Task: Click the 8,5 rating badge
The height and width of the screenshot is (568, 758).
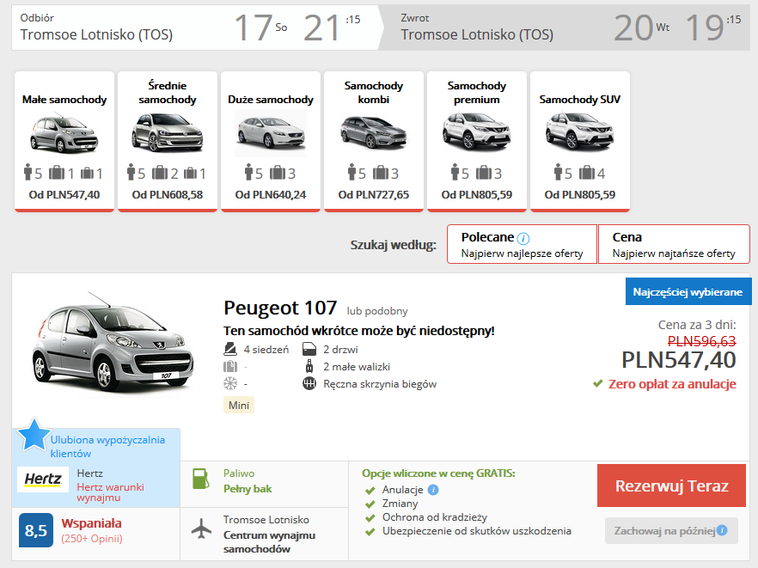Action: (x=36, y=530)
